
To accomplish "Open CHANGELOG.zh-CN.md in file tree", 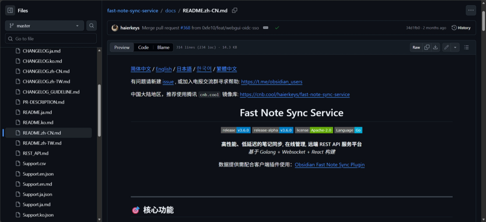I will [46, 71].
